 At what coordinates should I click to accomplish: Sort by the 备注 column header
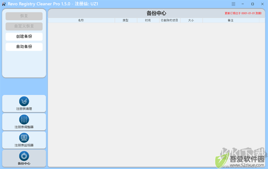[231, 20]
